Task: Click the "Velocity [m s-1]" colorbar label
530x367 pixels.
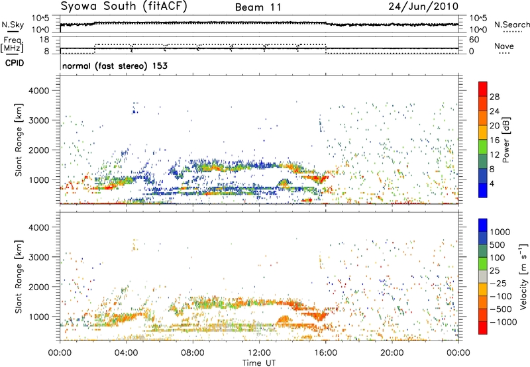Action: [x=523, y=276]
